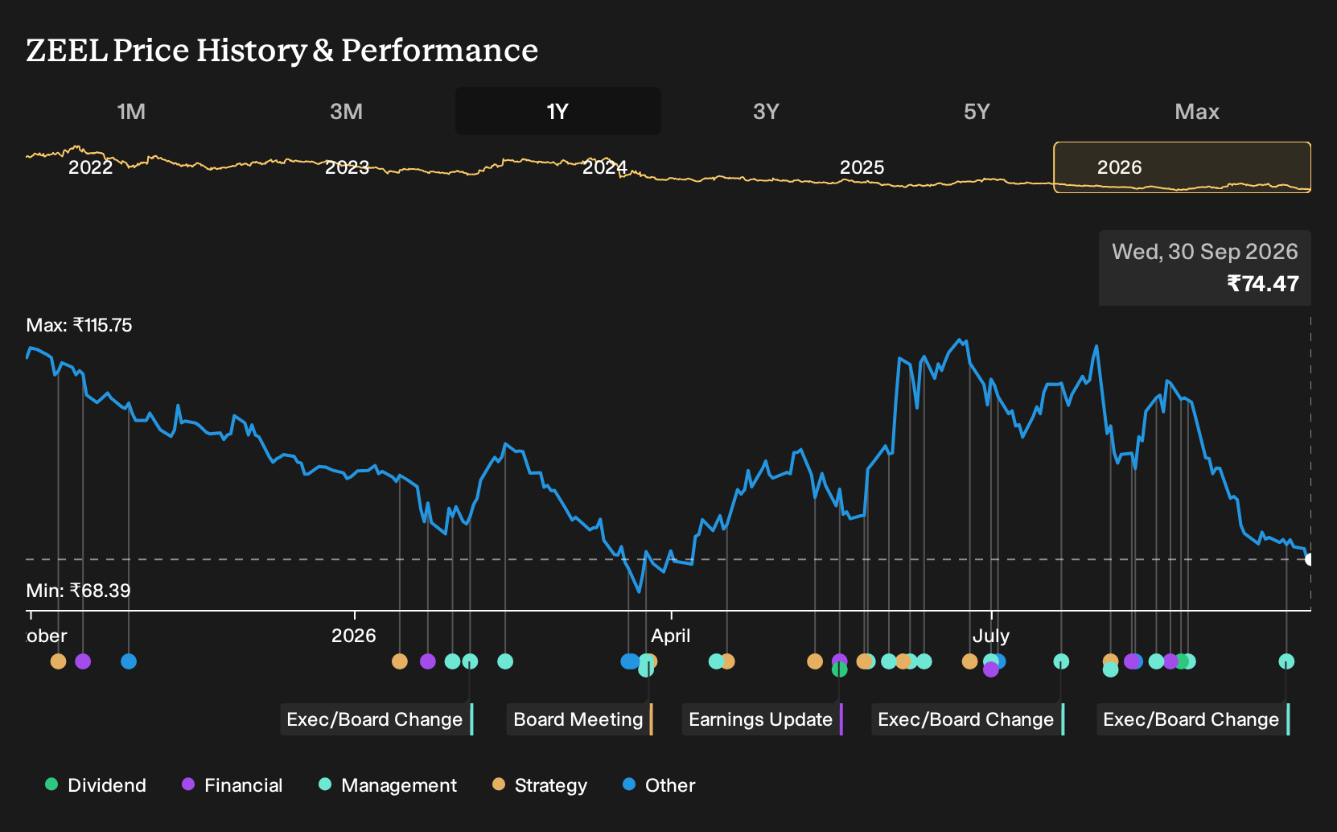Image resolution: width=1337 pixels, height=832 pixels.
Task: Open Exec/Board Change tag right of Earnings Update
Action: click(x=968, y=719)
